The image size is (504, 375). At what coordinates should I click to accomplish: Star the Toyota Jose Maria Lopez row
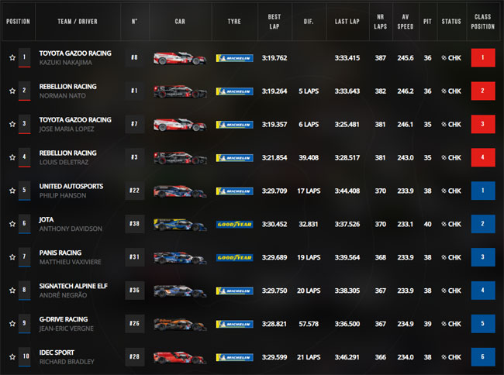[x=12, y=124]
